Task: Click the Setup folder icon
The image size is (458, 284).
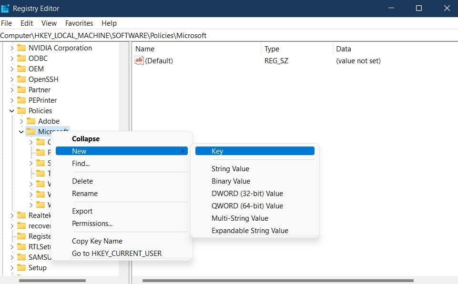Action: (x=21, y=268)
